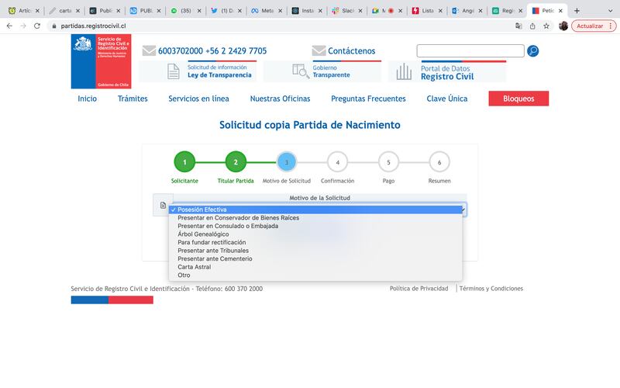Click the Portal de Datos chart icon
This screenshot has width=620, height=388.
(404, 71)
